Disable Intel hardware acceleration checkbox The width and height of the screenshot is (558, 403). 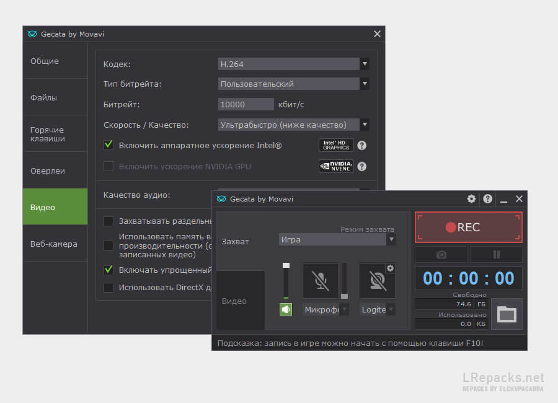[x=108, y=145]
